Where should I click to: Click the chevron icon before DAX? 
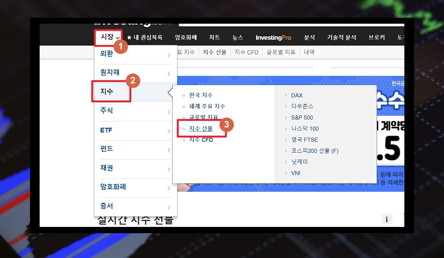pos(286,96)
